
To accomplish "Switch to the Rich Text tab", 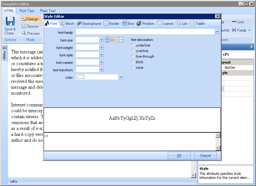I will click(x=27, y=11).
